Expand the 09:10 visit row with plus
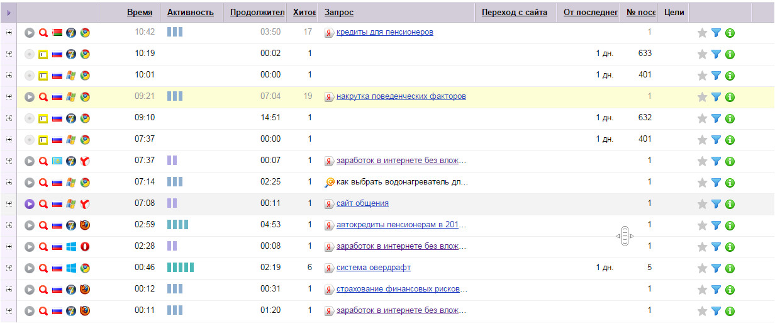The height and width of the screenshot is (323, 775). pos(9,118)
